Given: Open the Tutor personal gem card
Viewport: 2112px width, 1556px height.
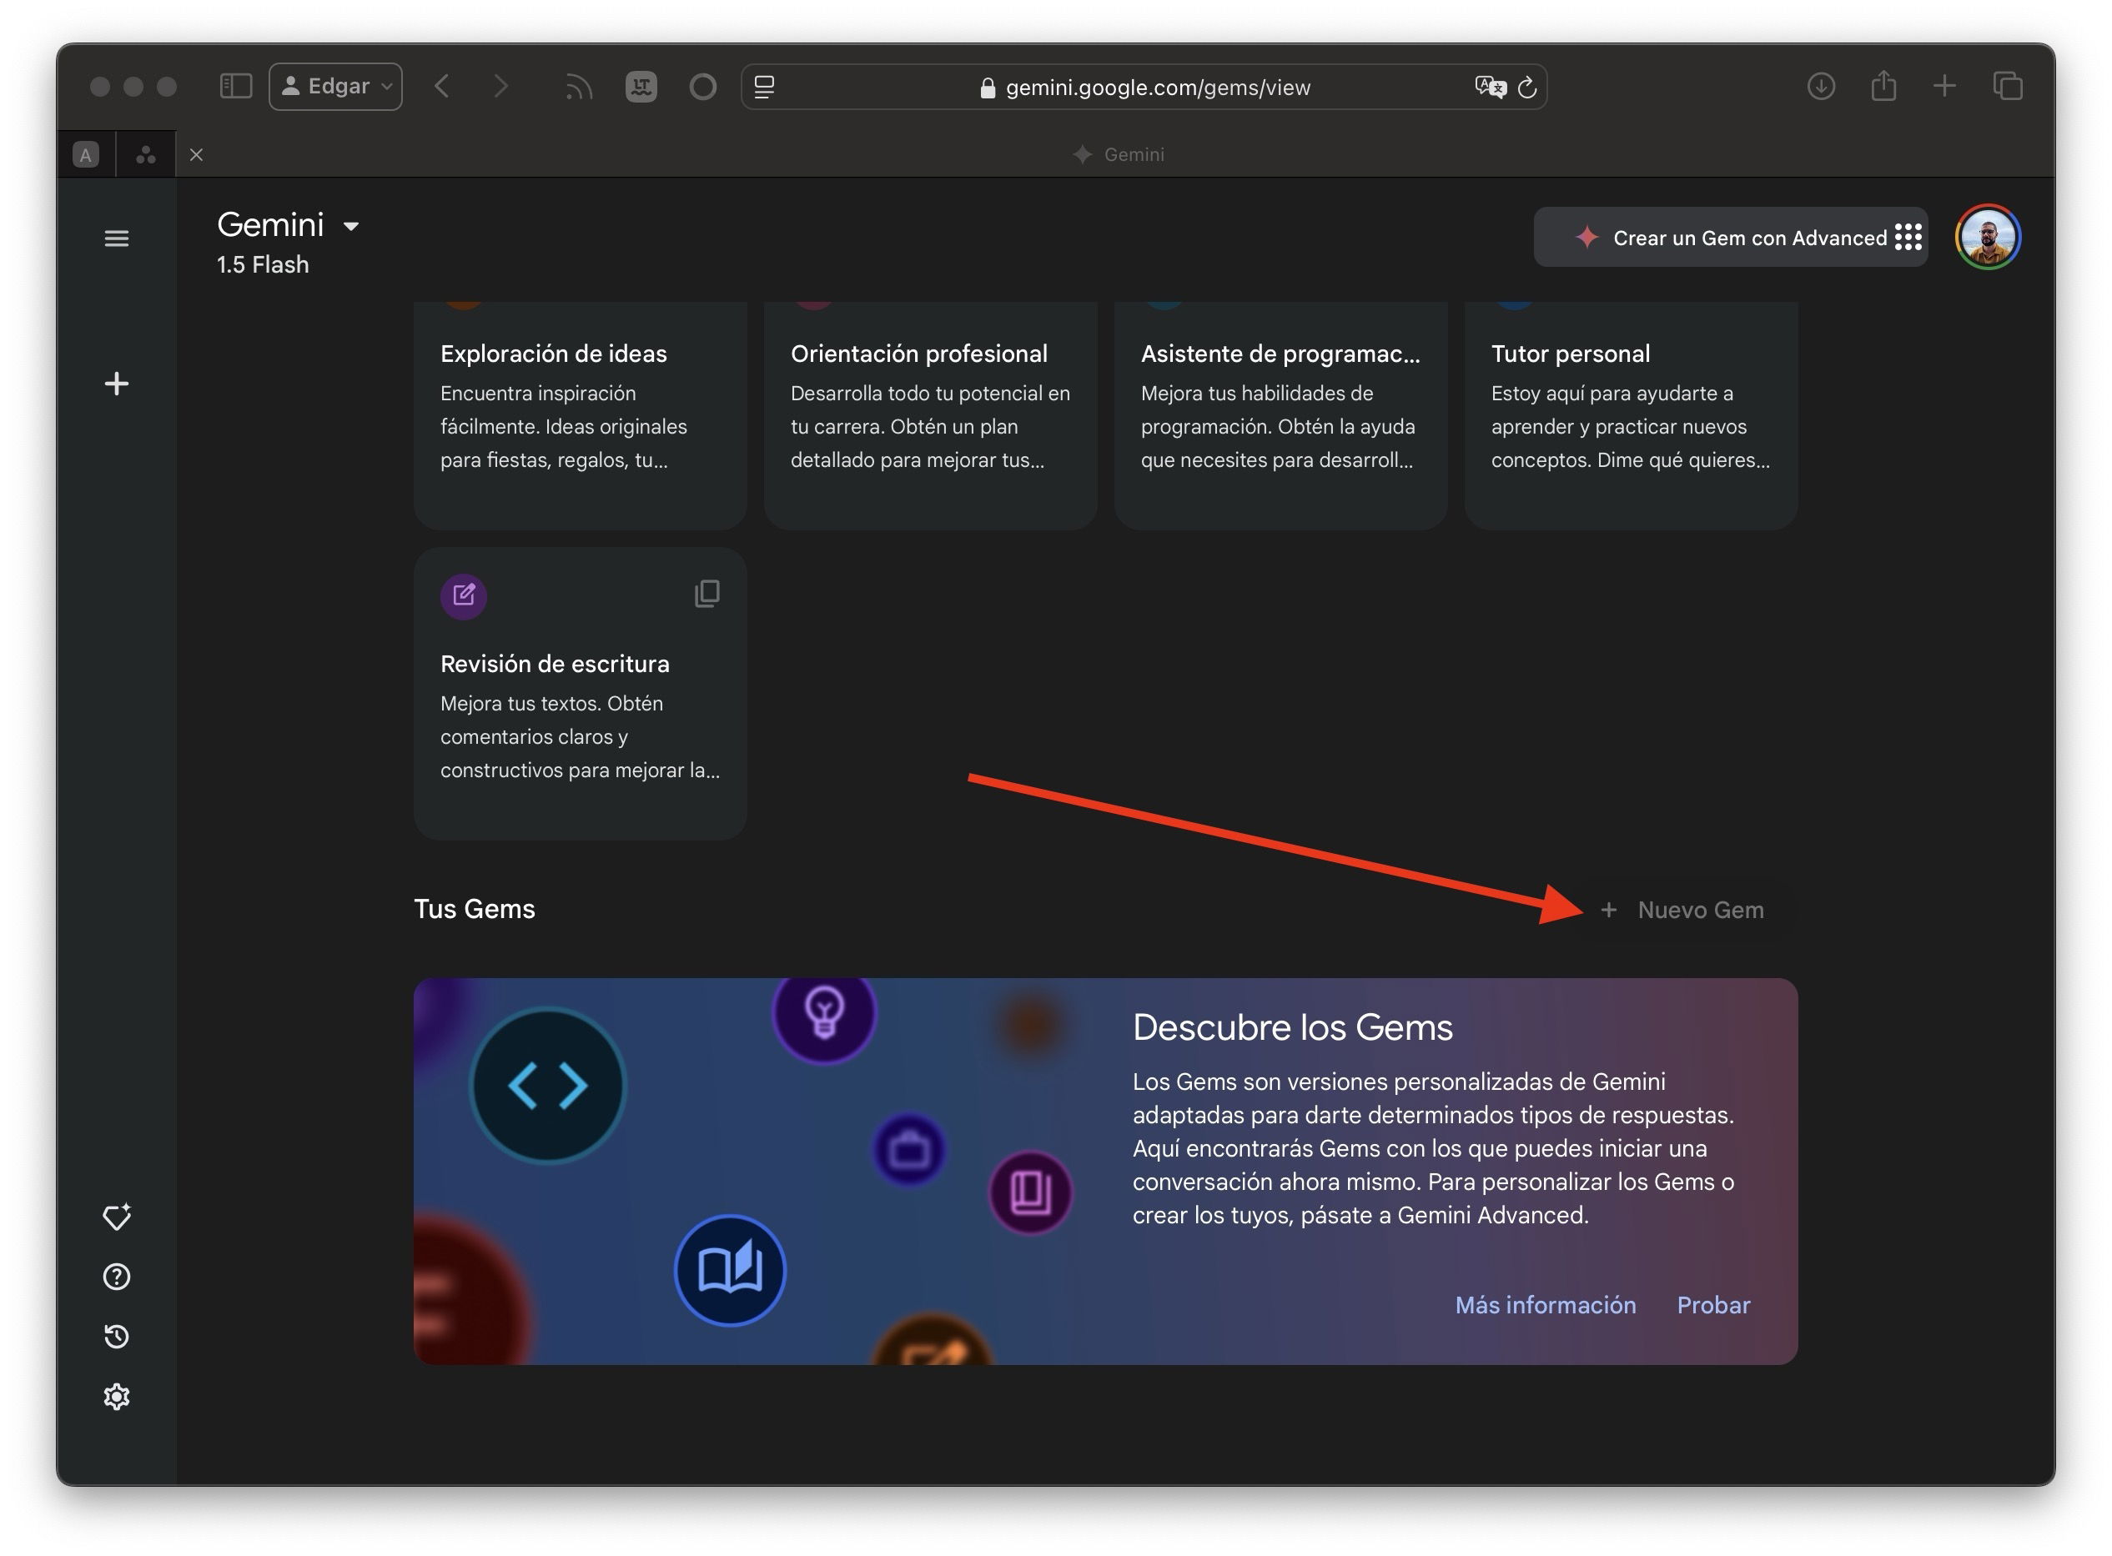Looking at the screenshot, I should point(1631,414).
